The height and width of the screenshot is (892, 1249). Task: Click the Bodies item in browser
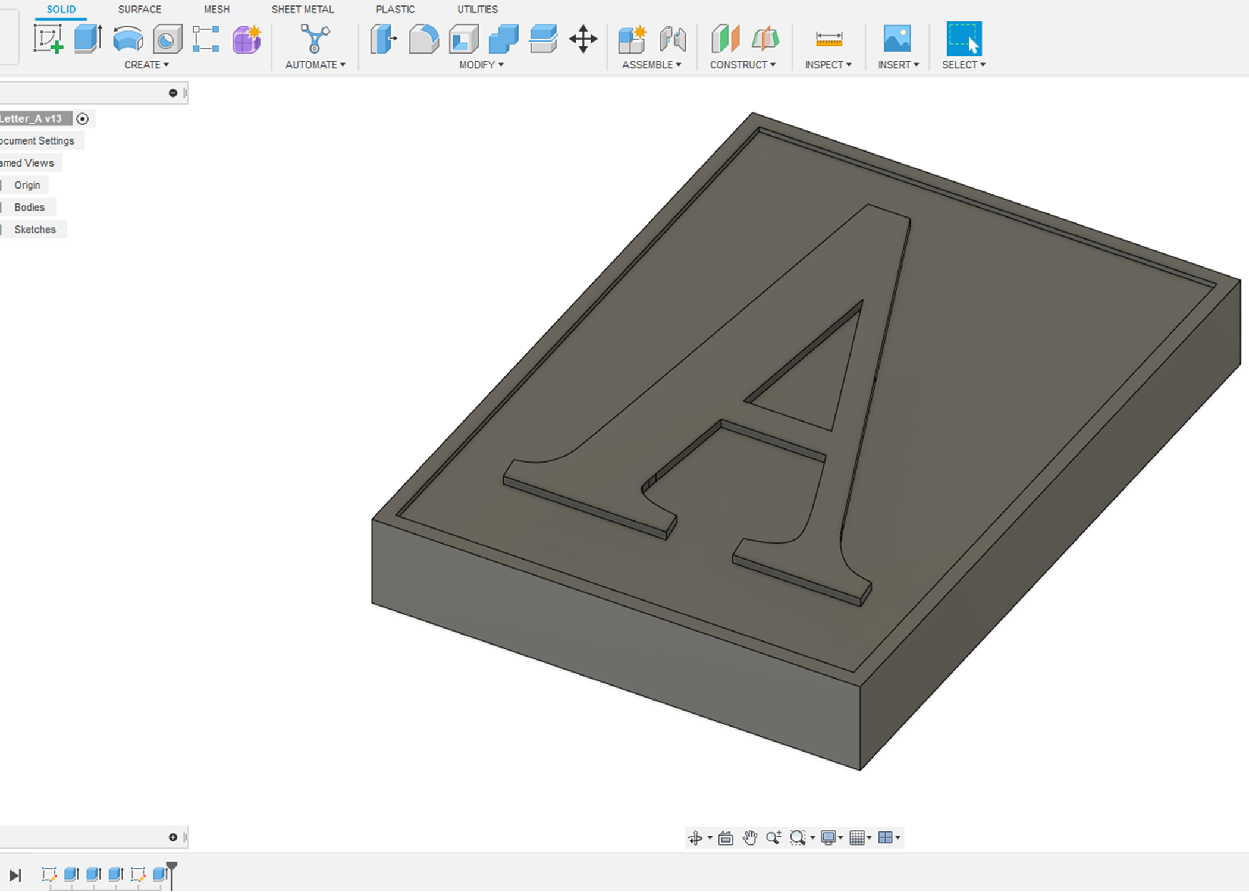[x=29, y=208]
